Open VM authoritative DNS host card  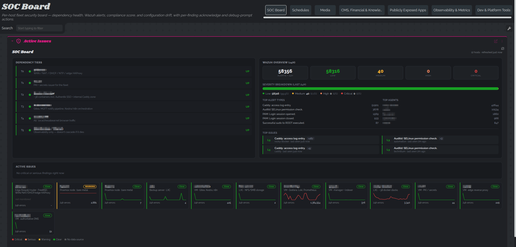click(x=33, y=223)
